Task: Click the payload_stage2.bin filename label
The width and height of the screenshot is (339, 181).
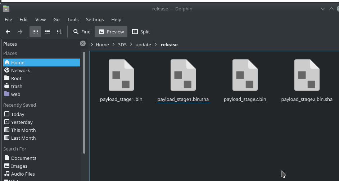Action: (245, 99)
